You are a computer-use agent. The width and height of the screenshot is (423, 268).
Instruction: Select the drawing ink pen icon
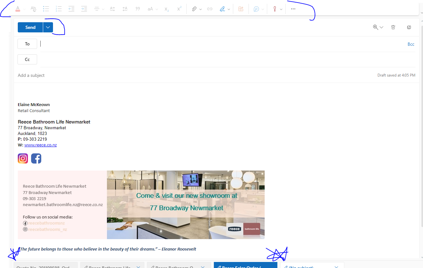(x=223, y=9)
